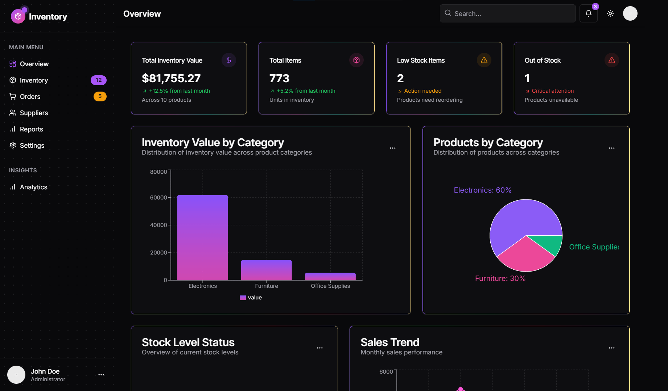Toggle the value legend below the bar chart
The image size is (668, 391).
251,297
